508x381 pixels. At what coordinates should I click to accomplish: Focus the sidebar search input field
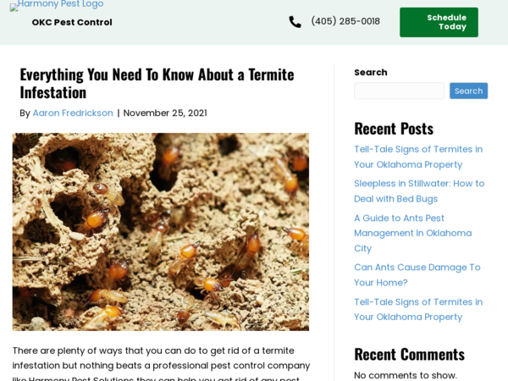pyautogui.click(x=399, y=91)
